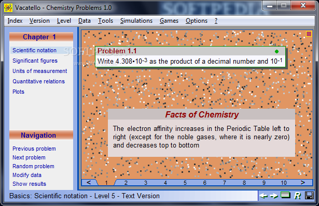Open the Quantitative relations topic

(x=38, y=81)
